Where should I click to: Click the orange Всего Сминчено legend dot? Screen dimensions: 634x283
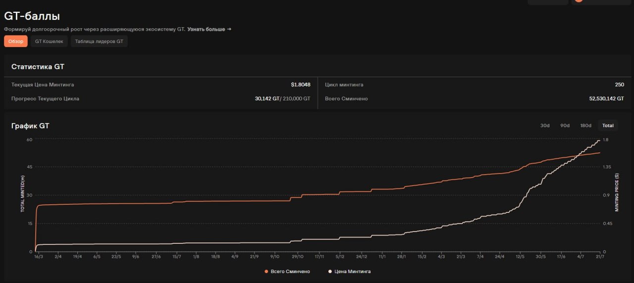pos(266,272)
